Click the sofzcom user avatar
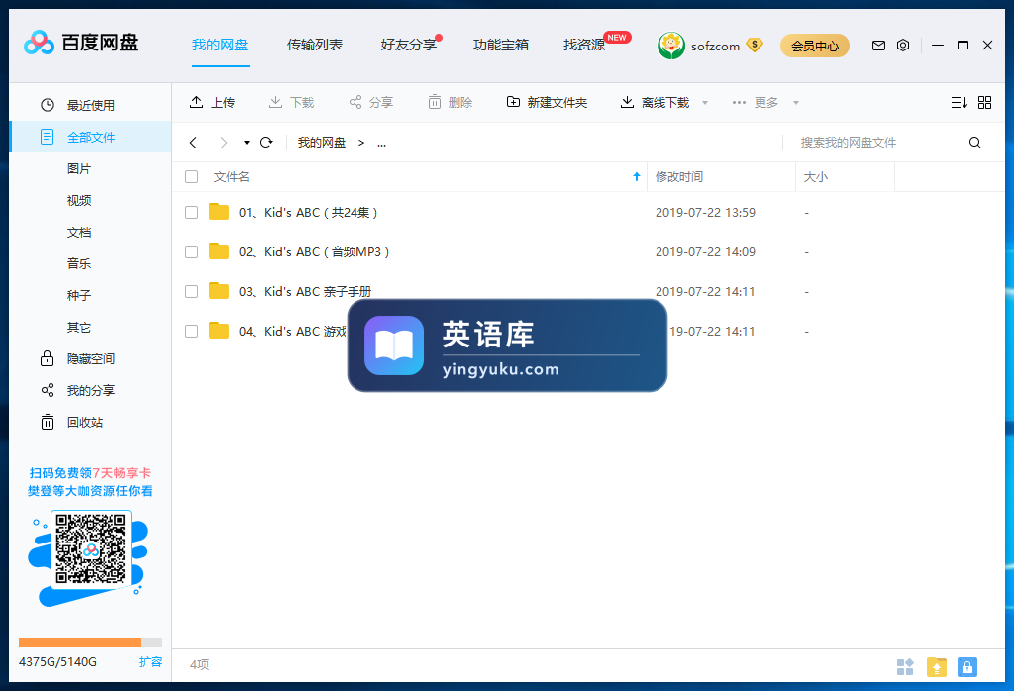Viewport: 1014px width, 691px height. pyautogui.click(x=671, y=46)
